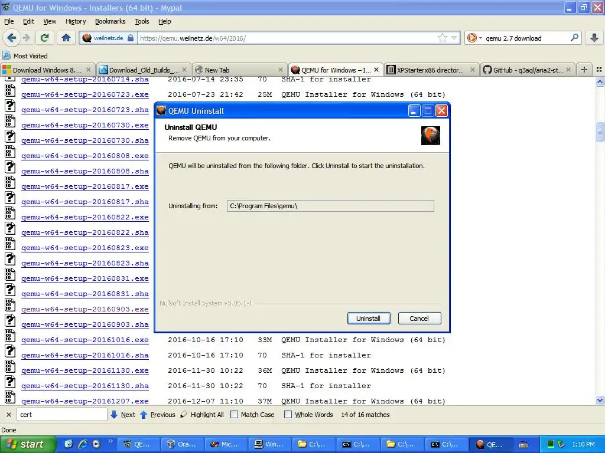The image size is (605, 453).
Task: Open a new tab with plus button
Action: click(x=584, y=70)
